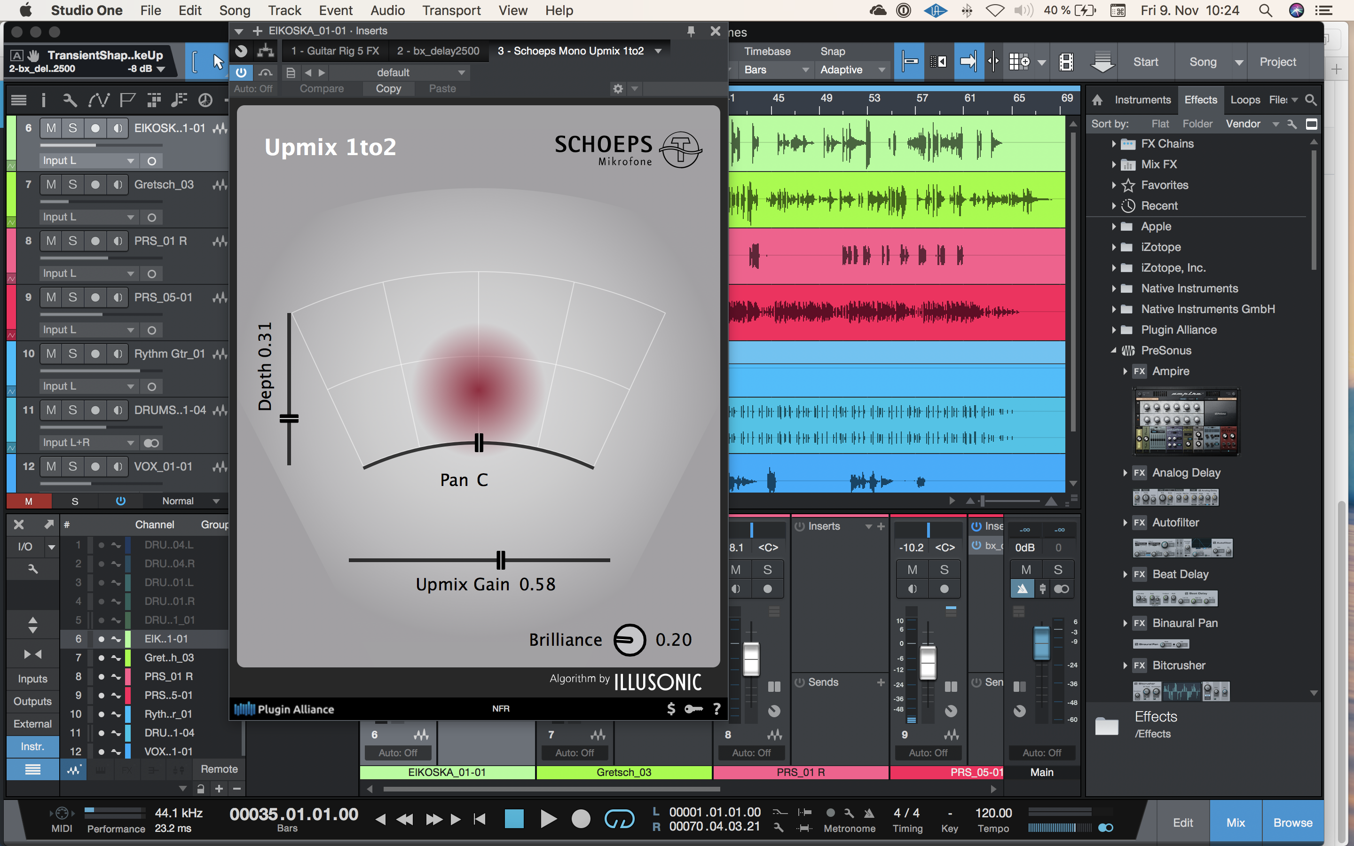Toggle Loop in the transport bar
This screenshot has height=846, width=1354.
tap(619, 819)
